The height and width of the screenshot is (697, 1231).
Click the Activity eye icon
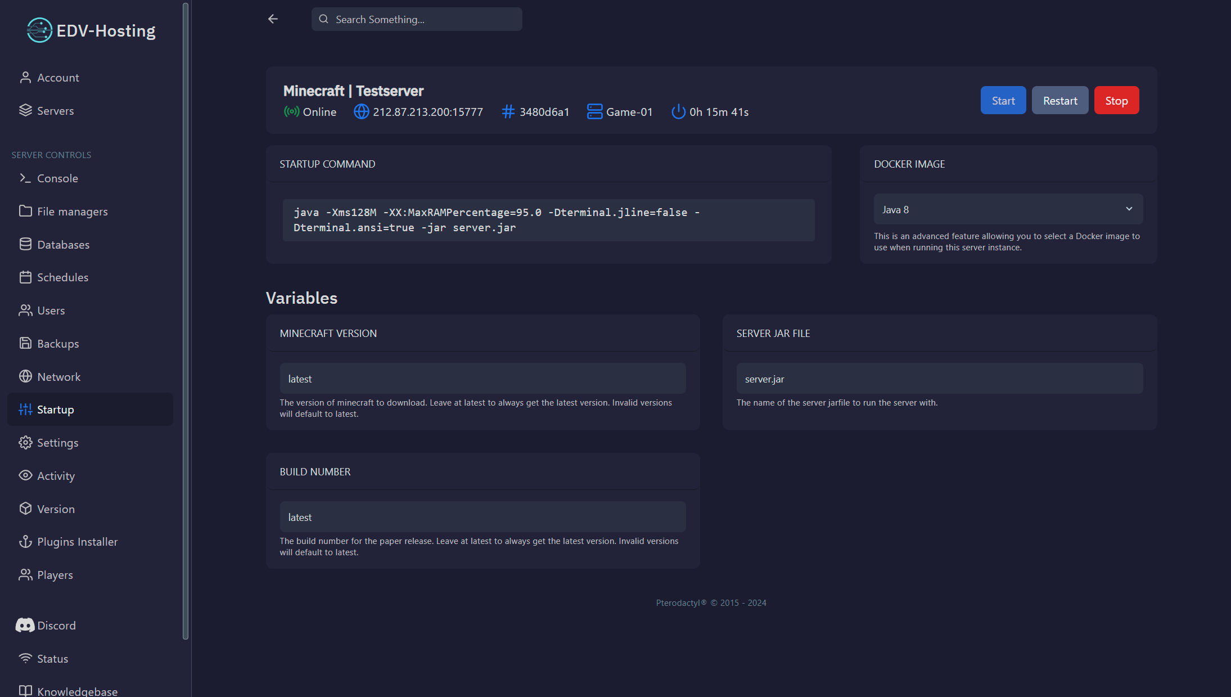point(25,475)
